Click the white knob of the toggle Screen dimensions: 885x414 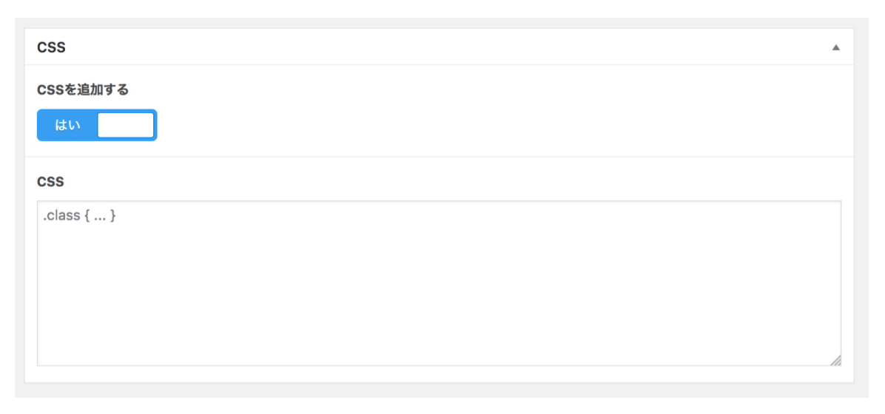125,126
